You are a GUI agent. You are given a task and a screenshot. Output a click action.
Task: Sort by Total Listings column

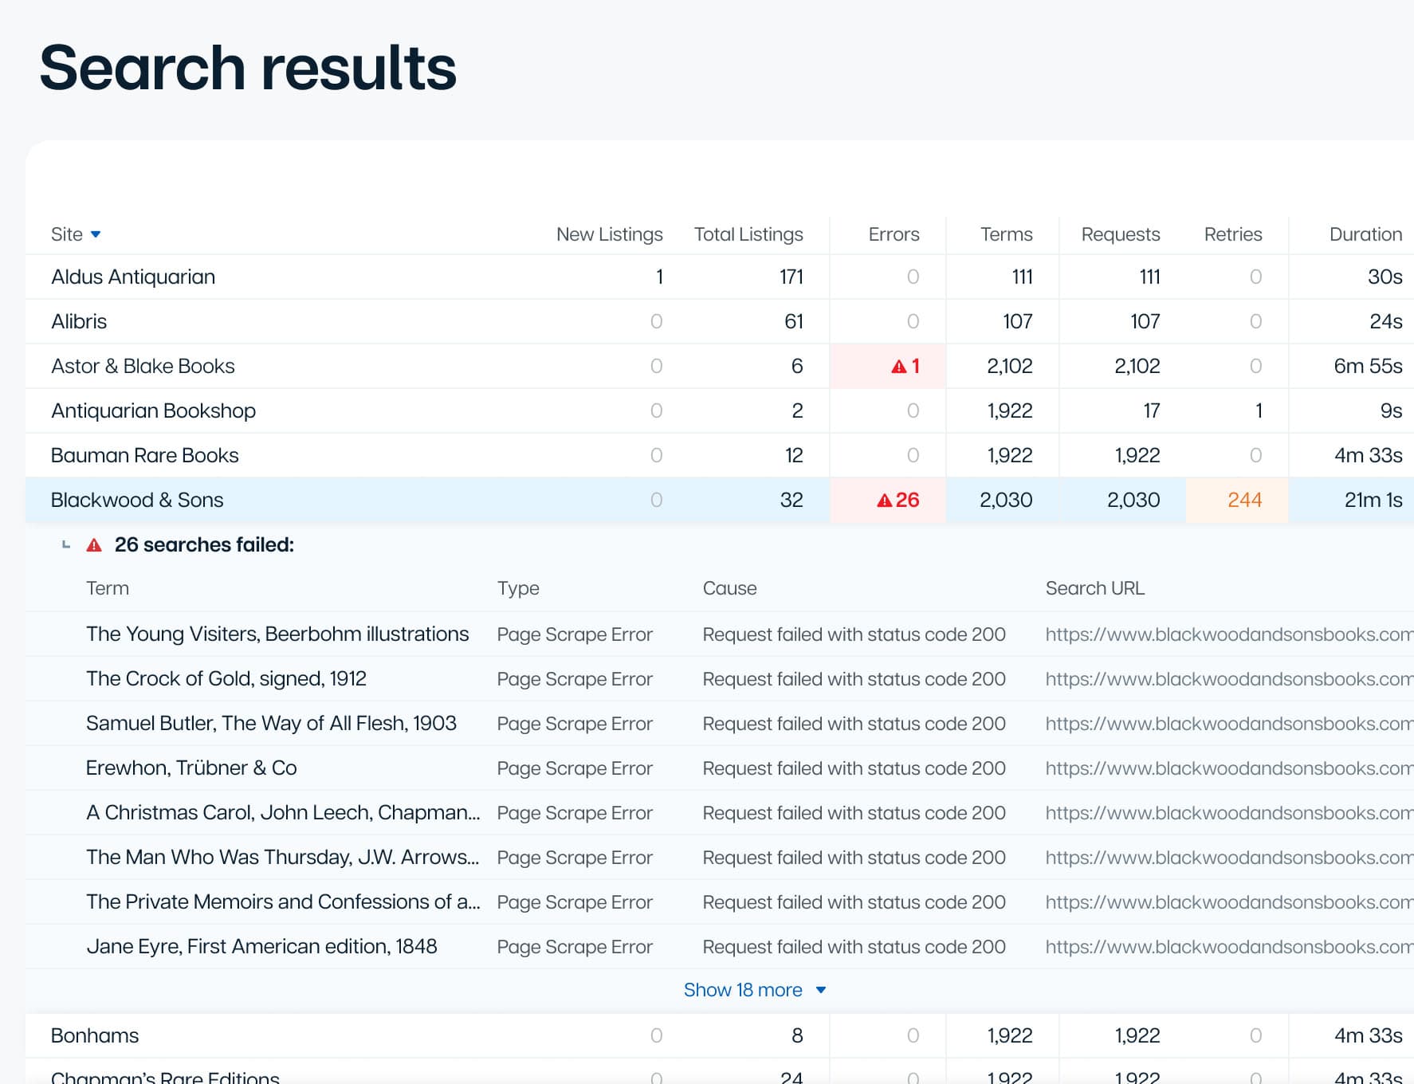tap(748, 234)
